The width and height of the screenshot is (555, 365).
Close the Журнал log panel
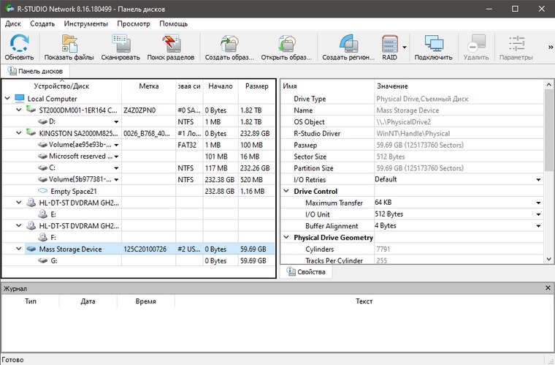click(548, 288)
